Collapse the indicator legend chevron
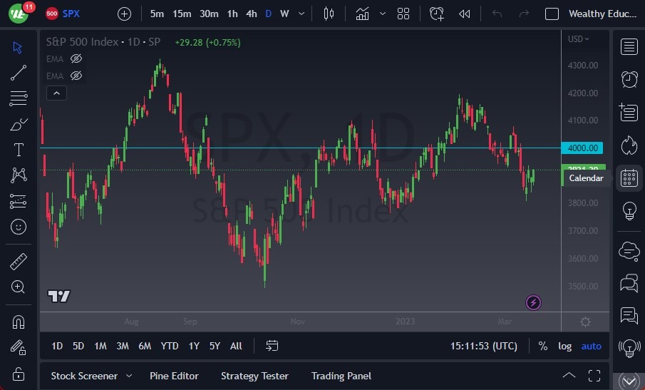The width and height of the screenshot is (645, 390). [56, 93]
